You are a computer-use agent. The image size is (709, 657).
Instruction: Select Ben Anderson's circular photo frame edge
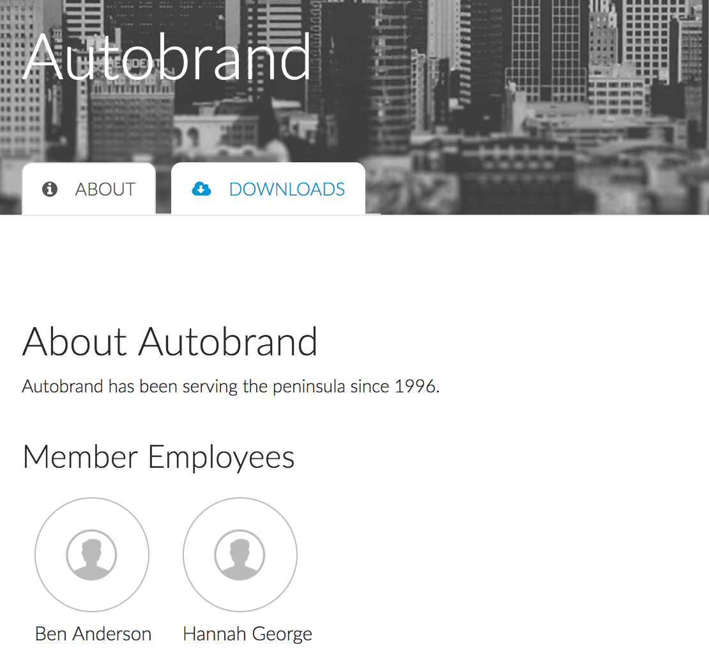(36, 555)
